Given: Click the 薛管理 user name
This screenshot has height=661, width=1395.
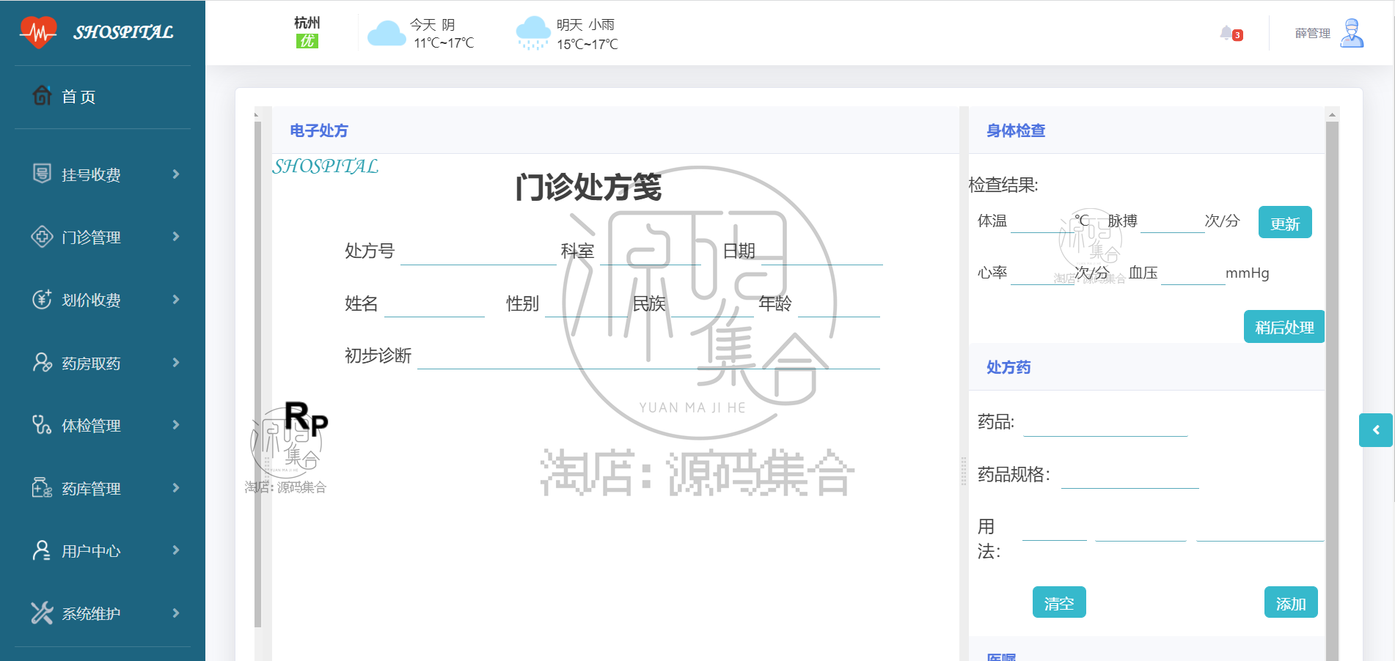Looking at the screenshot, I should point(1312,33).
